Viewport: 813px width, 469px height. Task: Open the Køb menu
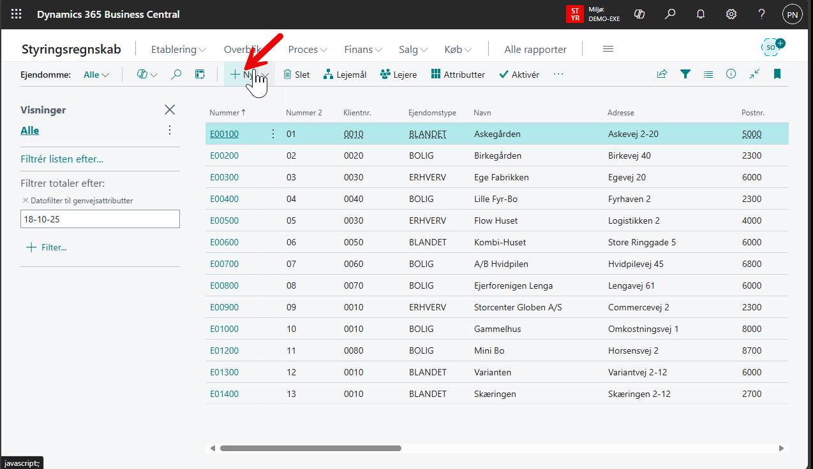(x=458, y=50)
